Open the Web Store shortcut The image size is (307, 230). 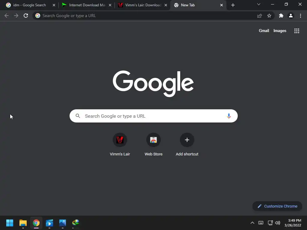pos(153,145)
